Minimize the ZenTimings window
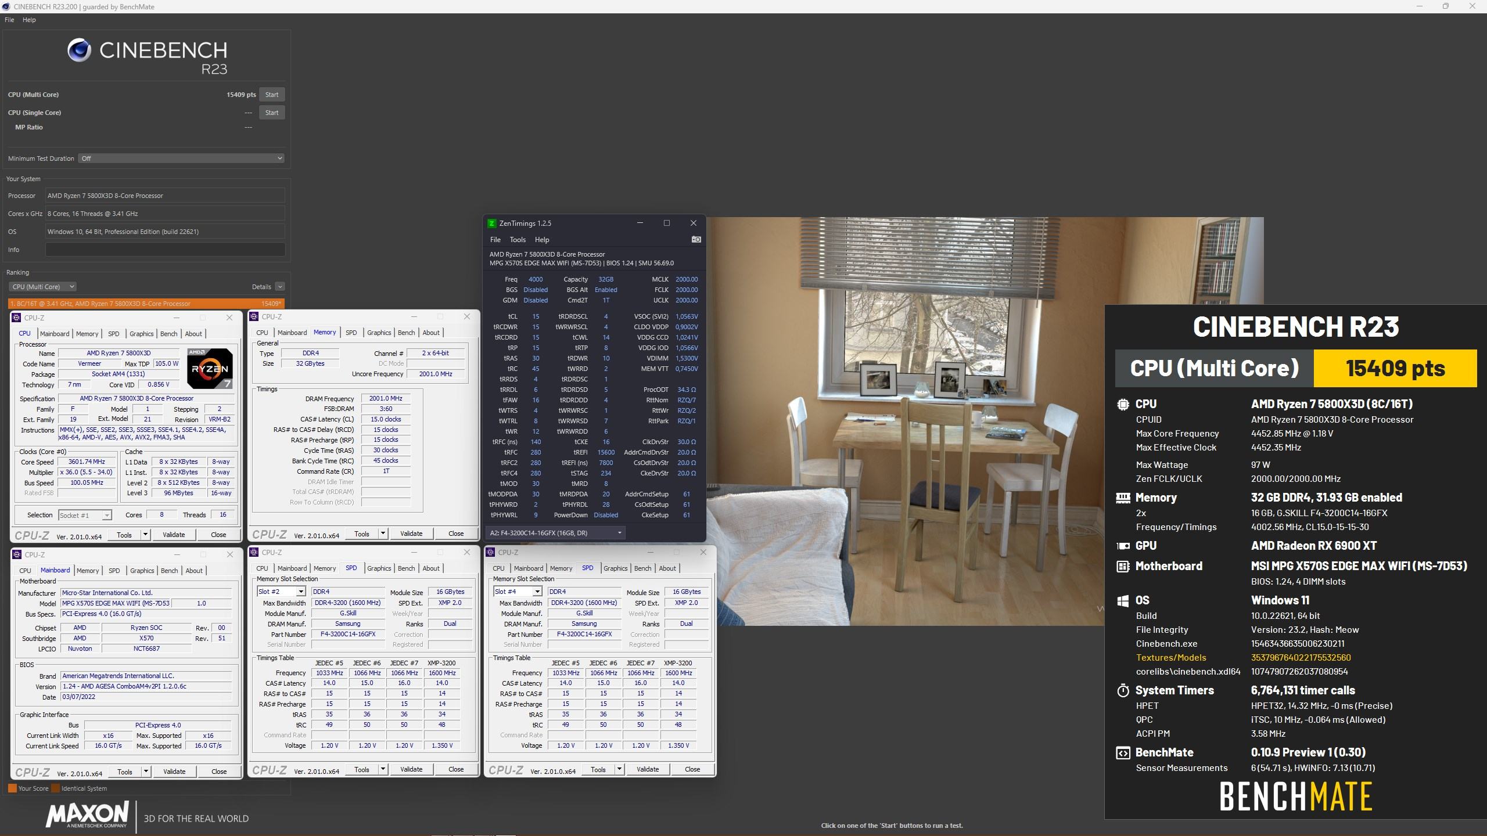The height and width of the screenshot is (836, 1487). tap(640, 224)
